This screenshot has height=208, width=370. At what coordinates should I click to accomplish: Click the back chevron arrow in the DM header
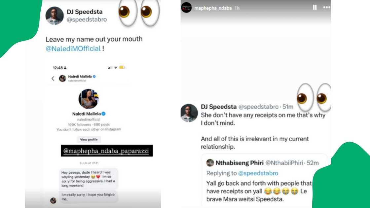[x=53, y=78]
